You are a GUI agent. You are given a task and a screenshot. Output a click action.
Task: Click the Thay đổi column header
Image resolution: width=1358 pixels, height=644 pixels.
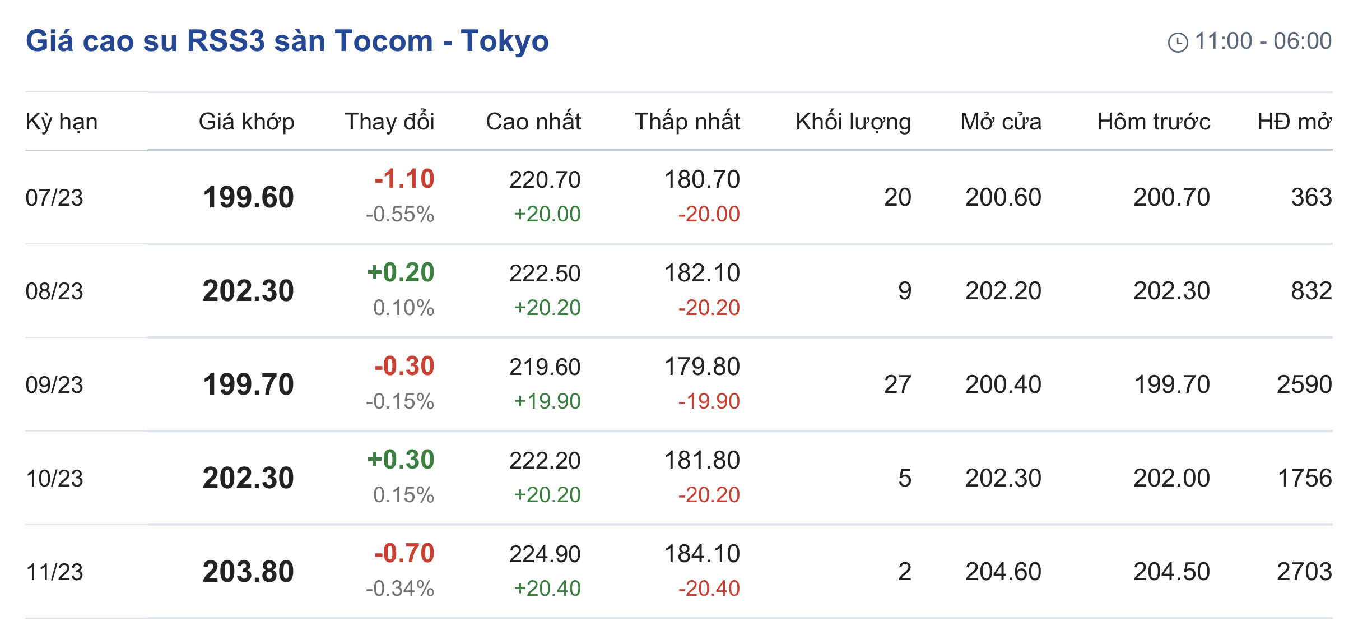[x=389, y=122]
